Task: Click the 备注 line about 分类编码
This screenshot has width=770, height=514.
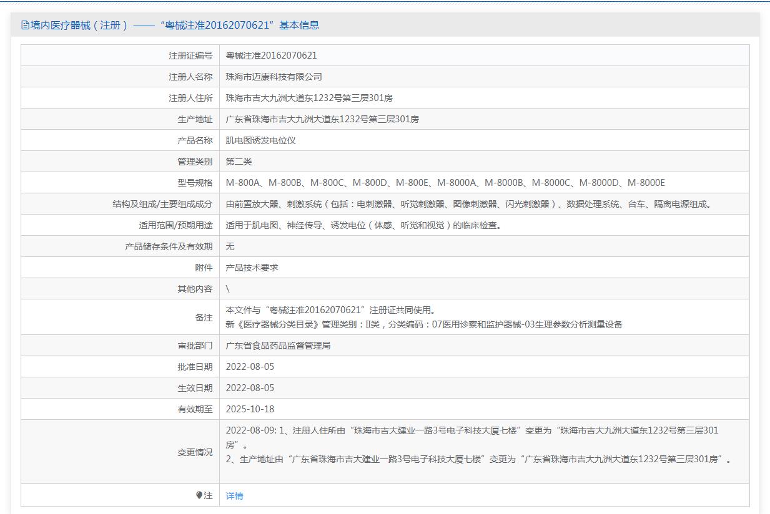Action: coord(423,324)
